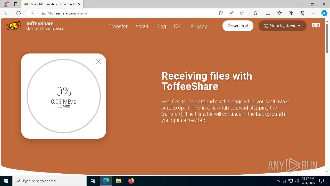Close the transfer progress card
This screenshot has height=186, width=330.
98,61
